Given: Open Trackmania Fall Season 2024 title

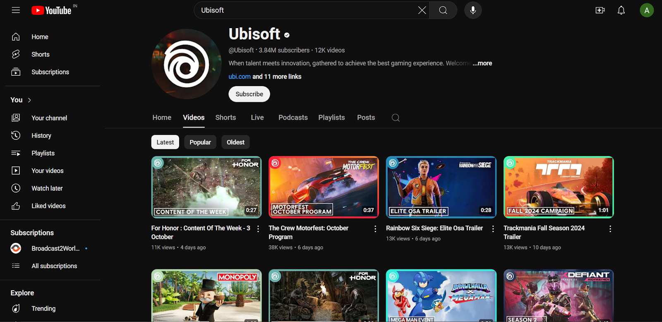Looking at the screenshot, I should pos(544,233).
